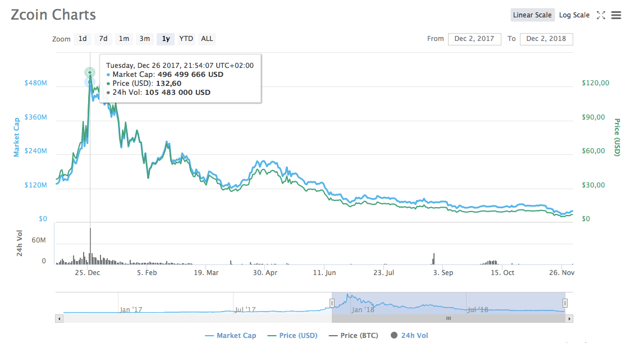Show ALL time zoom range
The height and width of the screenshot is (343, 626).
pyautogui.click(x=207, y=39)
